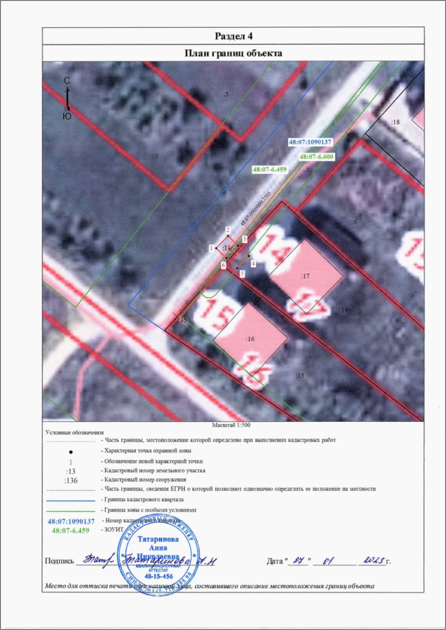Click boundary point 5 marker on the map
The image size is (446, 630).
(x=241, y=274)
